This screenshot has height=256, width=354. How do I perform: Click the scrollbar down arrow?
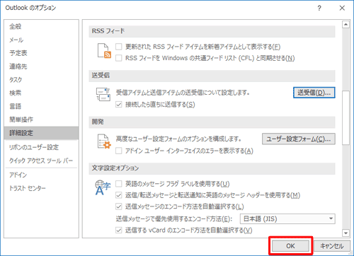[x=346, y=233]
